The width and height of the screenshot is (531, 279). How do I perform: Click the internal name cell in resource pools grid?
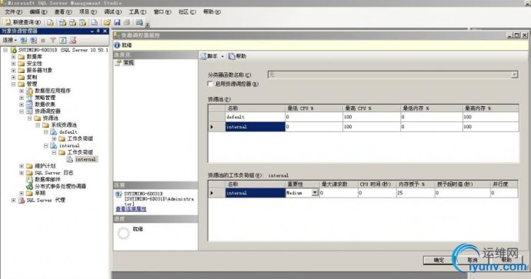[255, 127]
